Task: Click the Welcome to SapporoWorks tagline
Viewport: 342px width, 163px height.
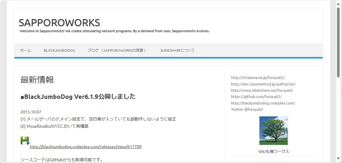Action: (x=114, y=31)
